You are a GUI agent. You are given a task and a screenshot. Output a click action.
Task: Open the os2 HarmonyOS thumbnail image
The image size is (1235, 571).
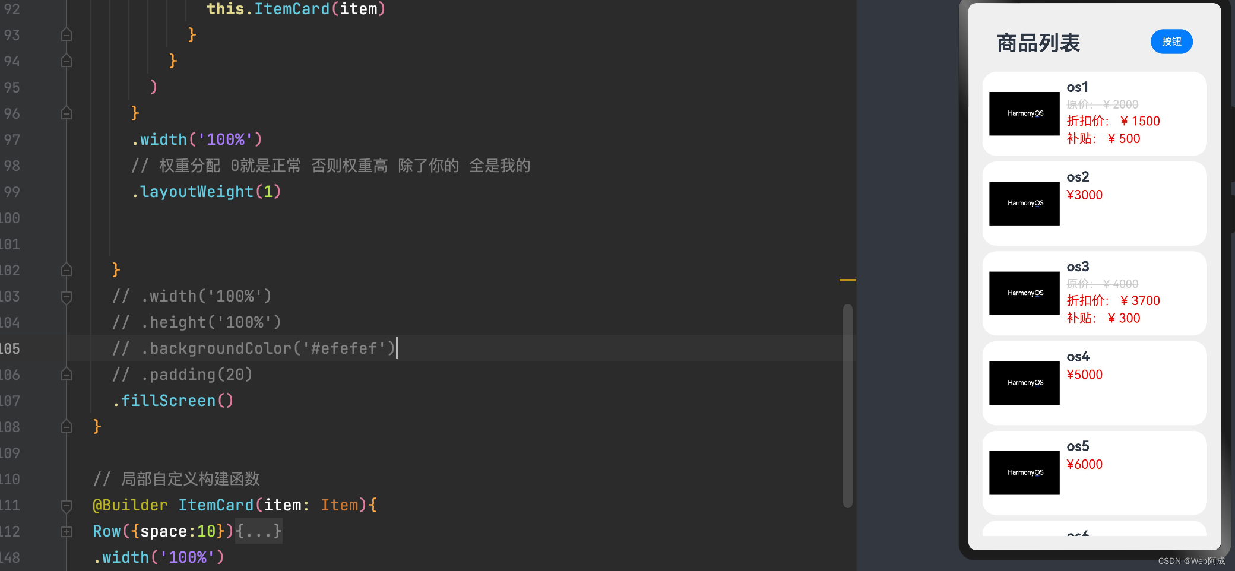click(1024, 203)
